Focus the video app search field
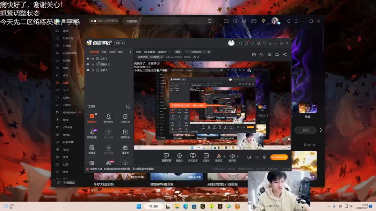Viewport: 376px width, 211px height. 165,21
